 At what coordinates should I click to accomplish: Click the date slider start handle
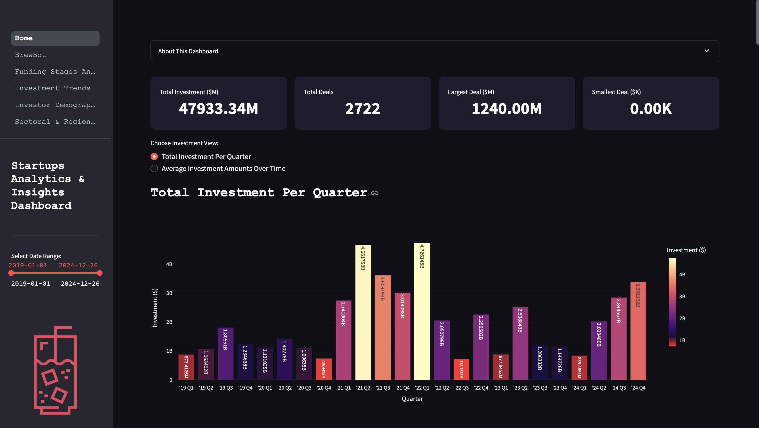[11, 273]
